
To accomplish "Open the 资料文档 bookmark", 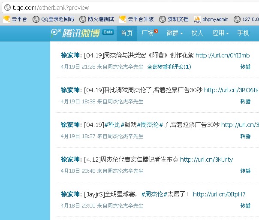I will pyautogui.click(x=174, y=19).
